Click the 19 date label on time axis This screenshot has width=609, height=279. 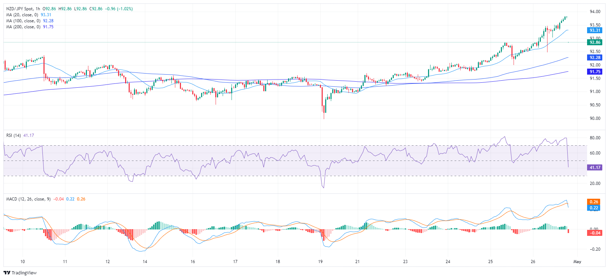[320, 262]
